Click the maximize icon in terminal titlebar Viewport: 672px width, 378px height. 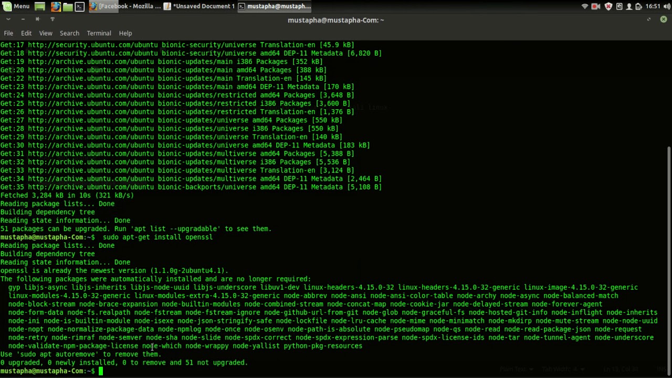(x=649, y=19)
